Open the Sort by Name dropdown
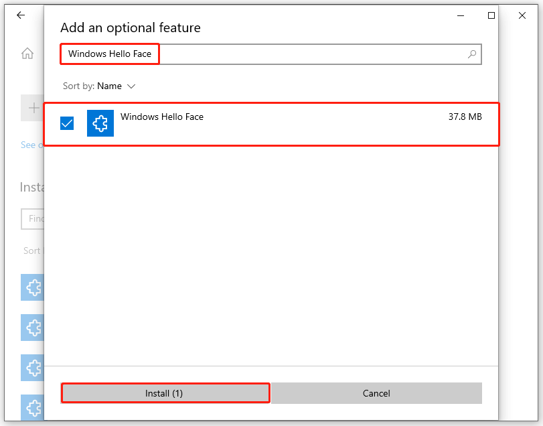Viewport: 543px width, 426px height. (99, 86)
